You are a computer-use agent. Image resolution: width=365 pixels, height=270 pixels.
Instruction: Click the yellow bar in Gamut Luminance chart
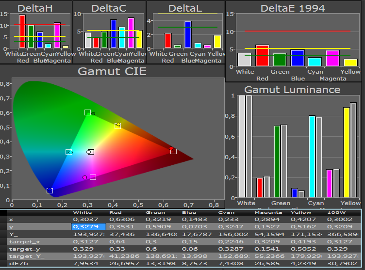[x=347, y=153]
